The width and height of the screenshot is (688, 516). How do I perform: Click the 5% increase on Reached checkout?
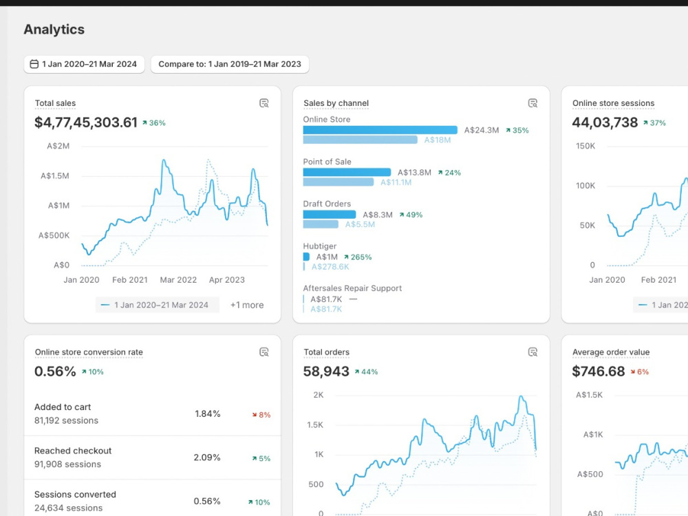point(261,458)
